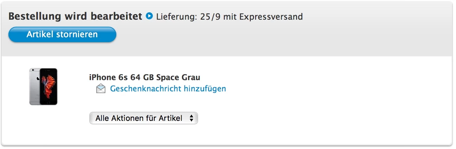This screenshot has height=149, width=456.
Task: Click the blue arrow icon beside order status
Action: pos(149,16)
